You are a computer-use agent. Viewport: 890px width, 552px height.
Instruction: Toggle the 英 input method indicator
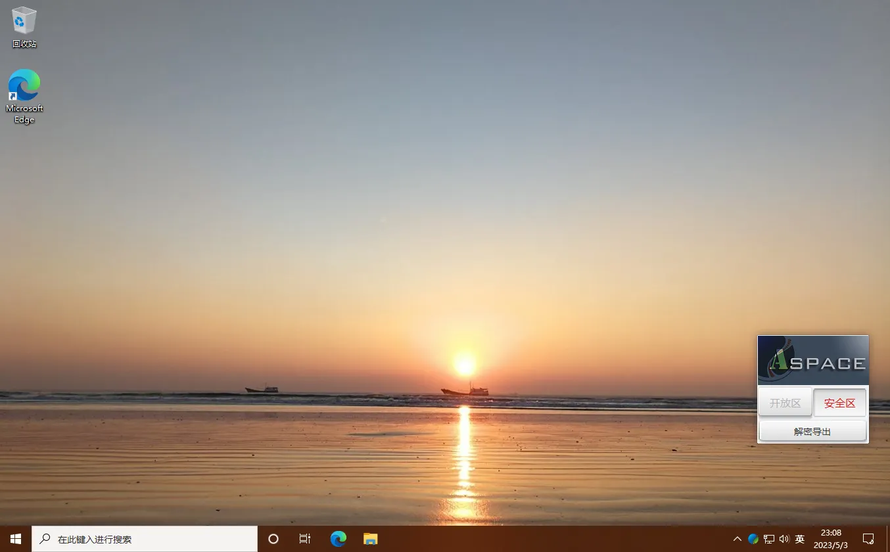click(x=801, y=539)
